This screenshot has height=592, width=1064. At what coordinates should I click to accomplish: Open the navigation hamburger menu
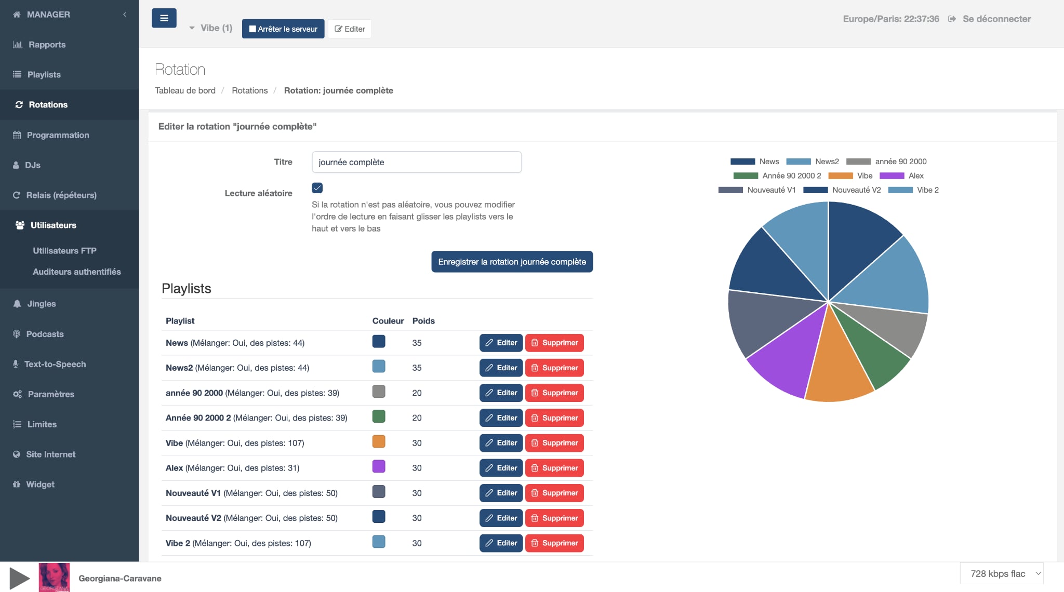pyautogui.click(x=164, y=18)
